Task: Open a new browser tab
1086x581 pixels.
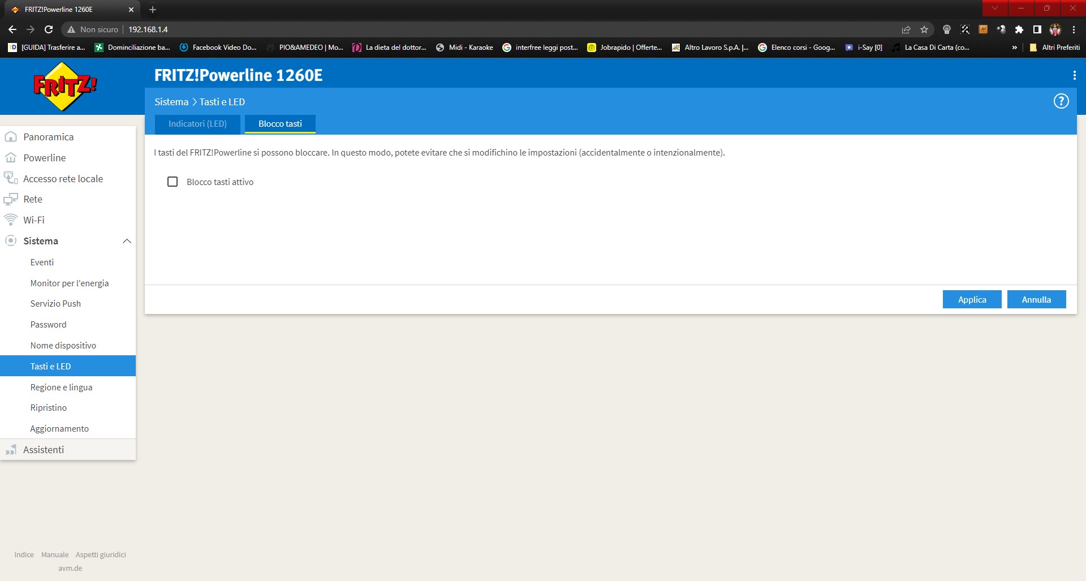Action: (x=153, y=10)
